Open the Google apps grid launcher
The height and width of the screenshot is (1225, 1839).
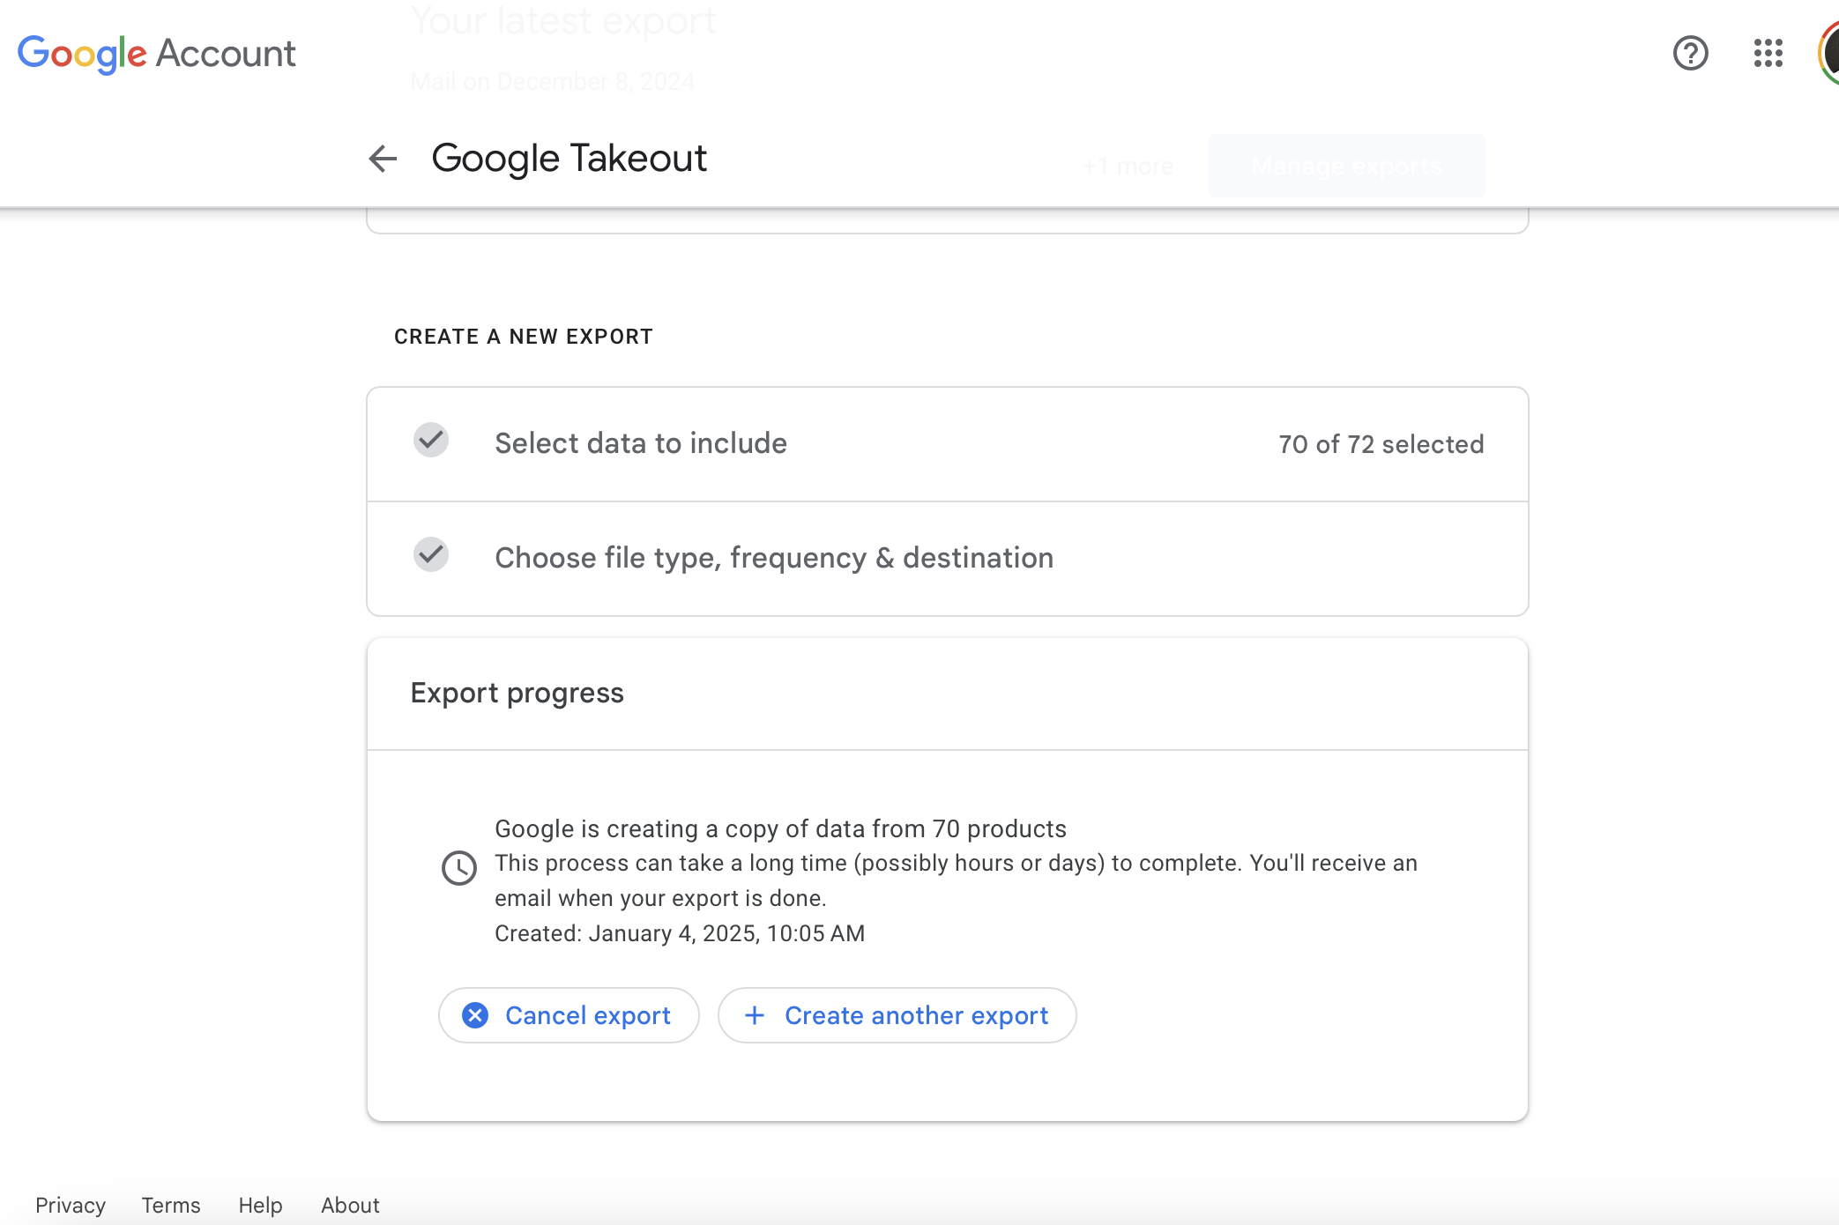tap(1768, 53)
